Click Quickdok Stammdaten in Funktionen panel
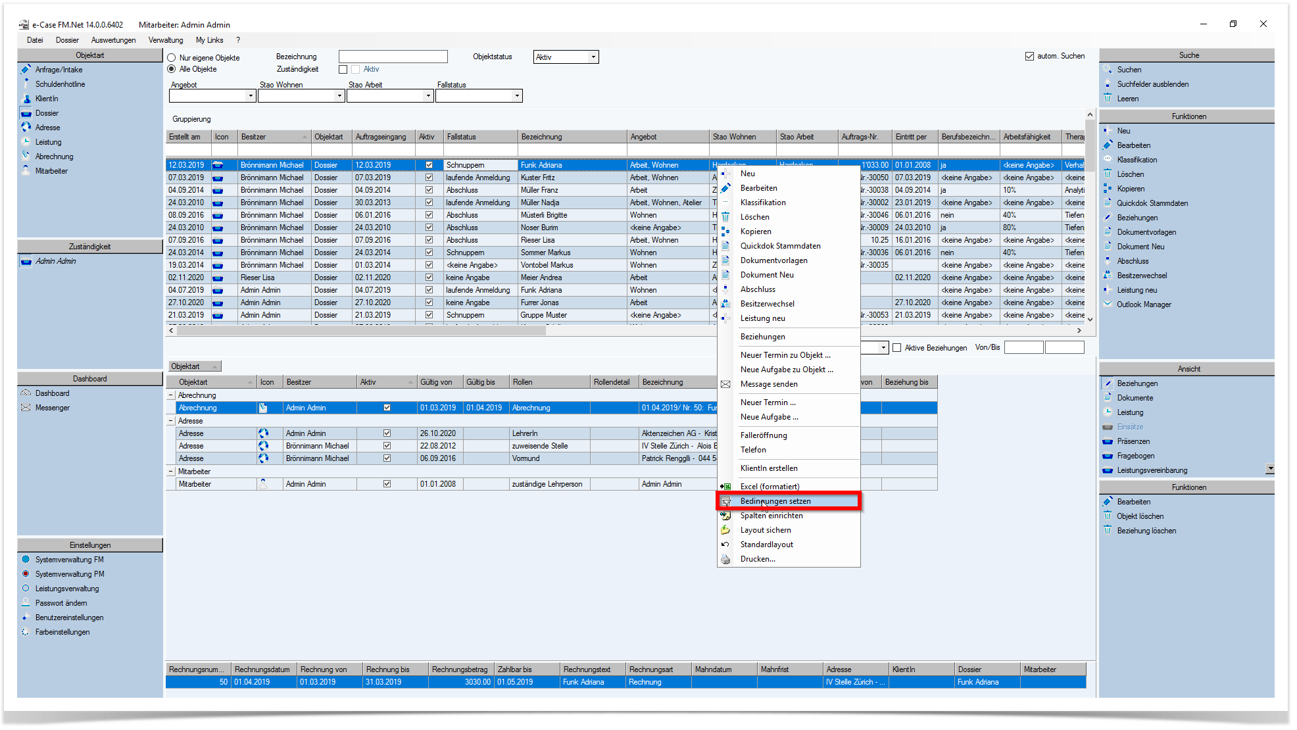Screen dimensions: 1297x730 click(x=1152, y=203)
